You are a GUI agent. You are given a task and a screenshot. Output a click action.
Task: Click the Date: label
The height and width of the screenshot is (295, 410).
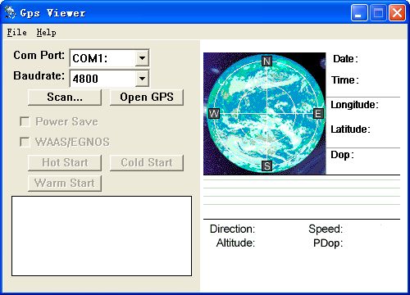click(x=345, y=59)
